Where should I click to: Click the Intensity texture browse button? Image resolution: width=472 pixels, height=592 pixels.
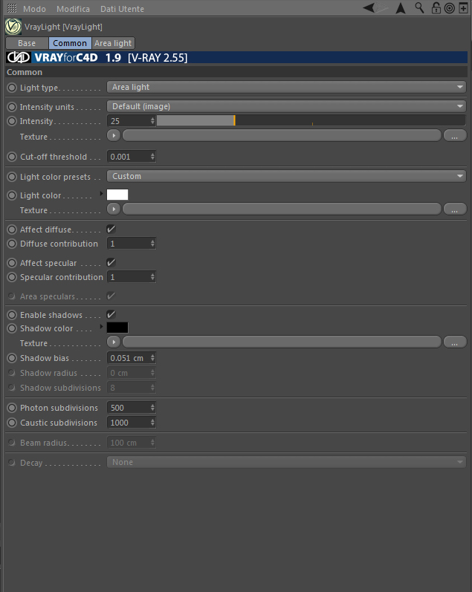pyautogui.click(x=455, y=135)
